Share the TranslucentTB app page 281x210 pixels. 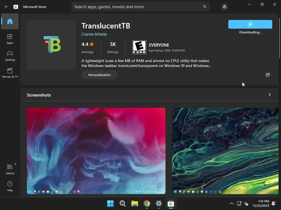pos(268,75)
